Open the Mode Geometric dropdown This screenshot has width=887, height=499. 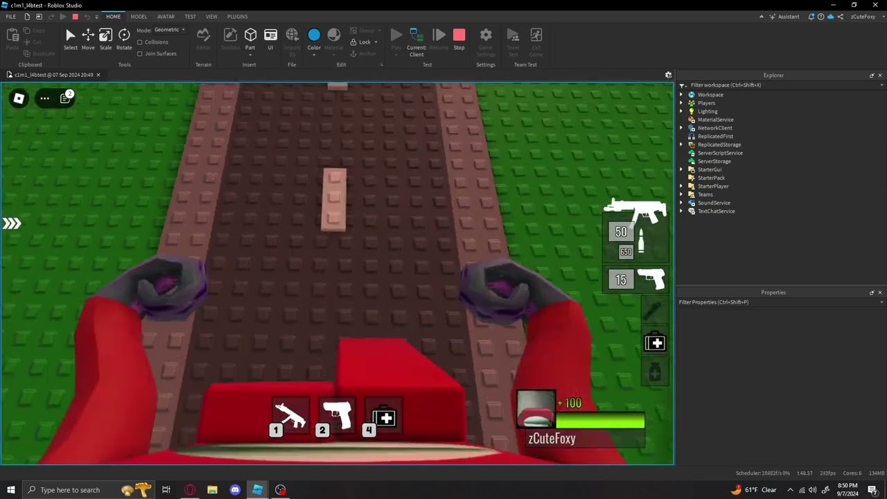[170, 30]
